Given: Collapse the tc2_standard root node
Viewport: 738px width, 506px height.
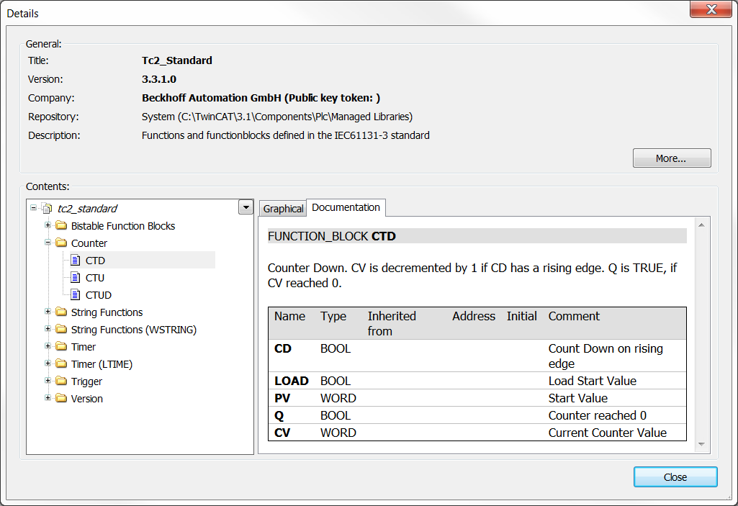Looking at the screenshot, I should coord(33,207).
